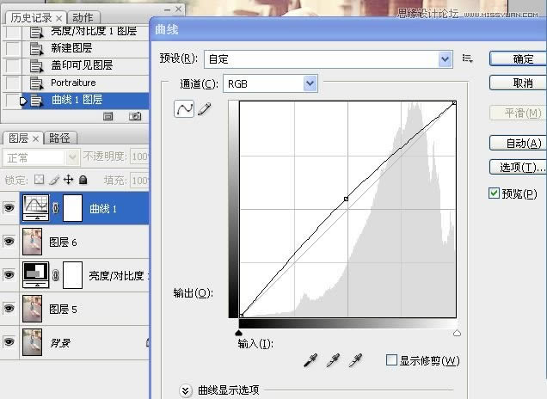Pick the black point eyedropper
547x399 pixels.
pyautogui.click(x=310, y=361)
